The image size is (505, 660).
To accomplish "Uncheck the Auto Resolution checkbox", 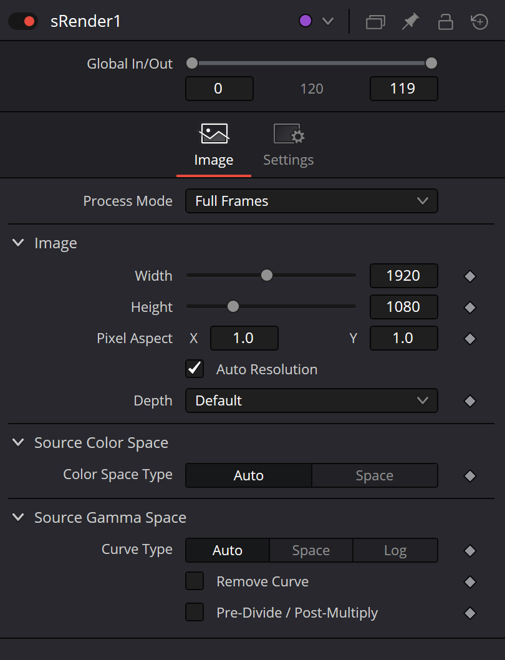I will click(195, 369).
